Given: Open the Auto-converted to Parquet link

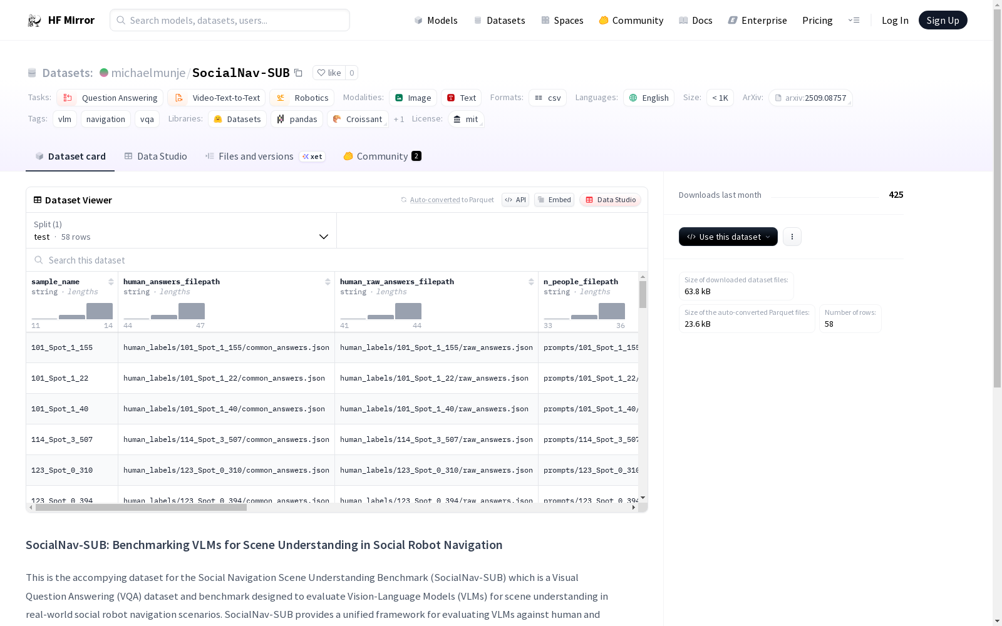Looking at the screenshot, I should [447, 200].
